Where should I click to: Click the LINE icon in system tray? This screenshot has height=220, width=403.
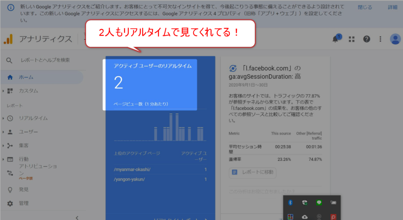point(319,202)
